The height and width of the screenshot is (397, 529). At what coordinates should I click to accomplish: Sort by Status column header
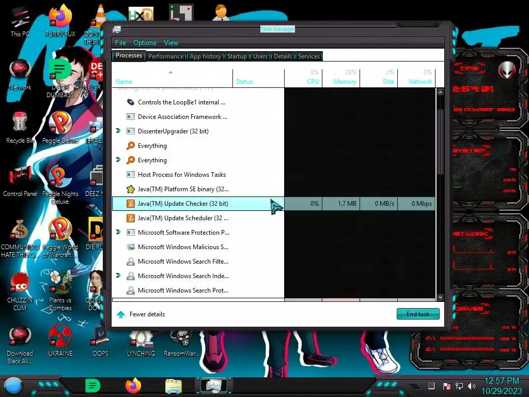[x=258, y=79]
